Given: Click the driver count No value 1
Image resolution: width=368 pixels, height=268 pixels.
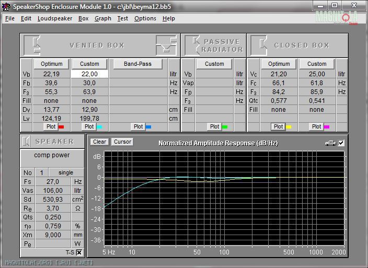Looking at the screenshot, I should (41, 172).
